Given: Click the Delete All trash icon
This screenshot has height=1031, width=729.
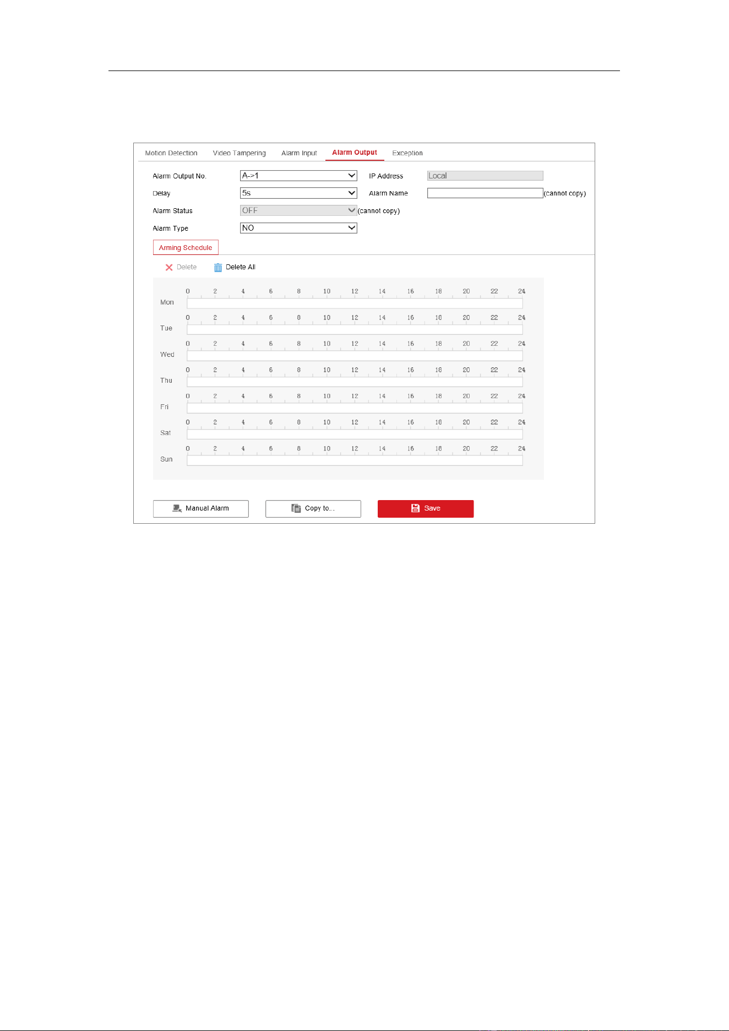Looking at the screenshot, I should coord(218,268).
